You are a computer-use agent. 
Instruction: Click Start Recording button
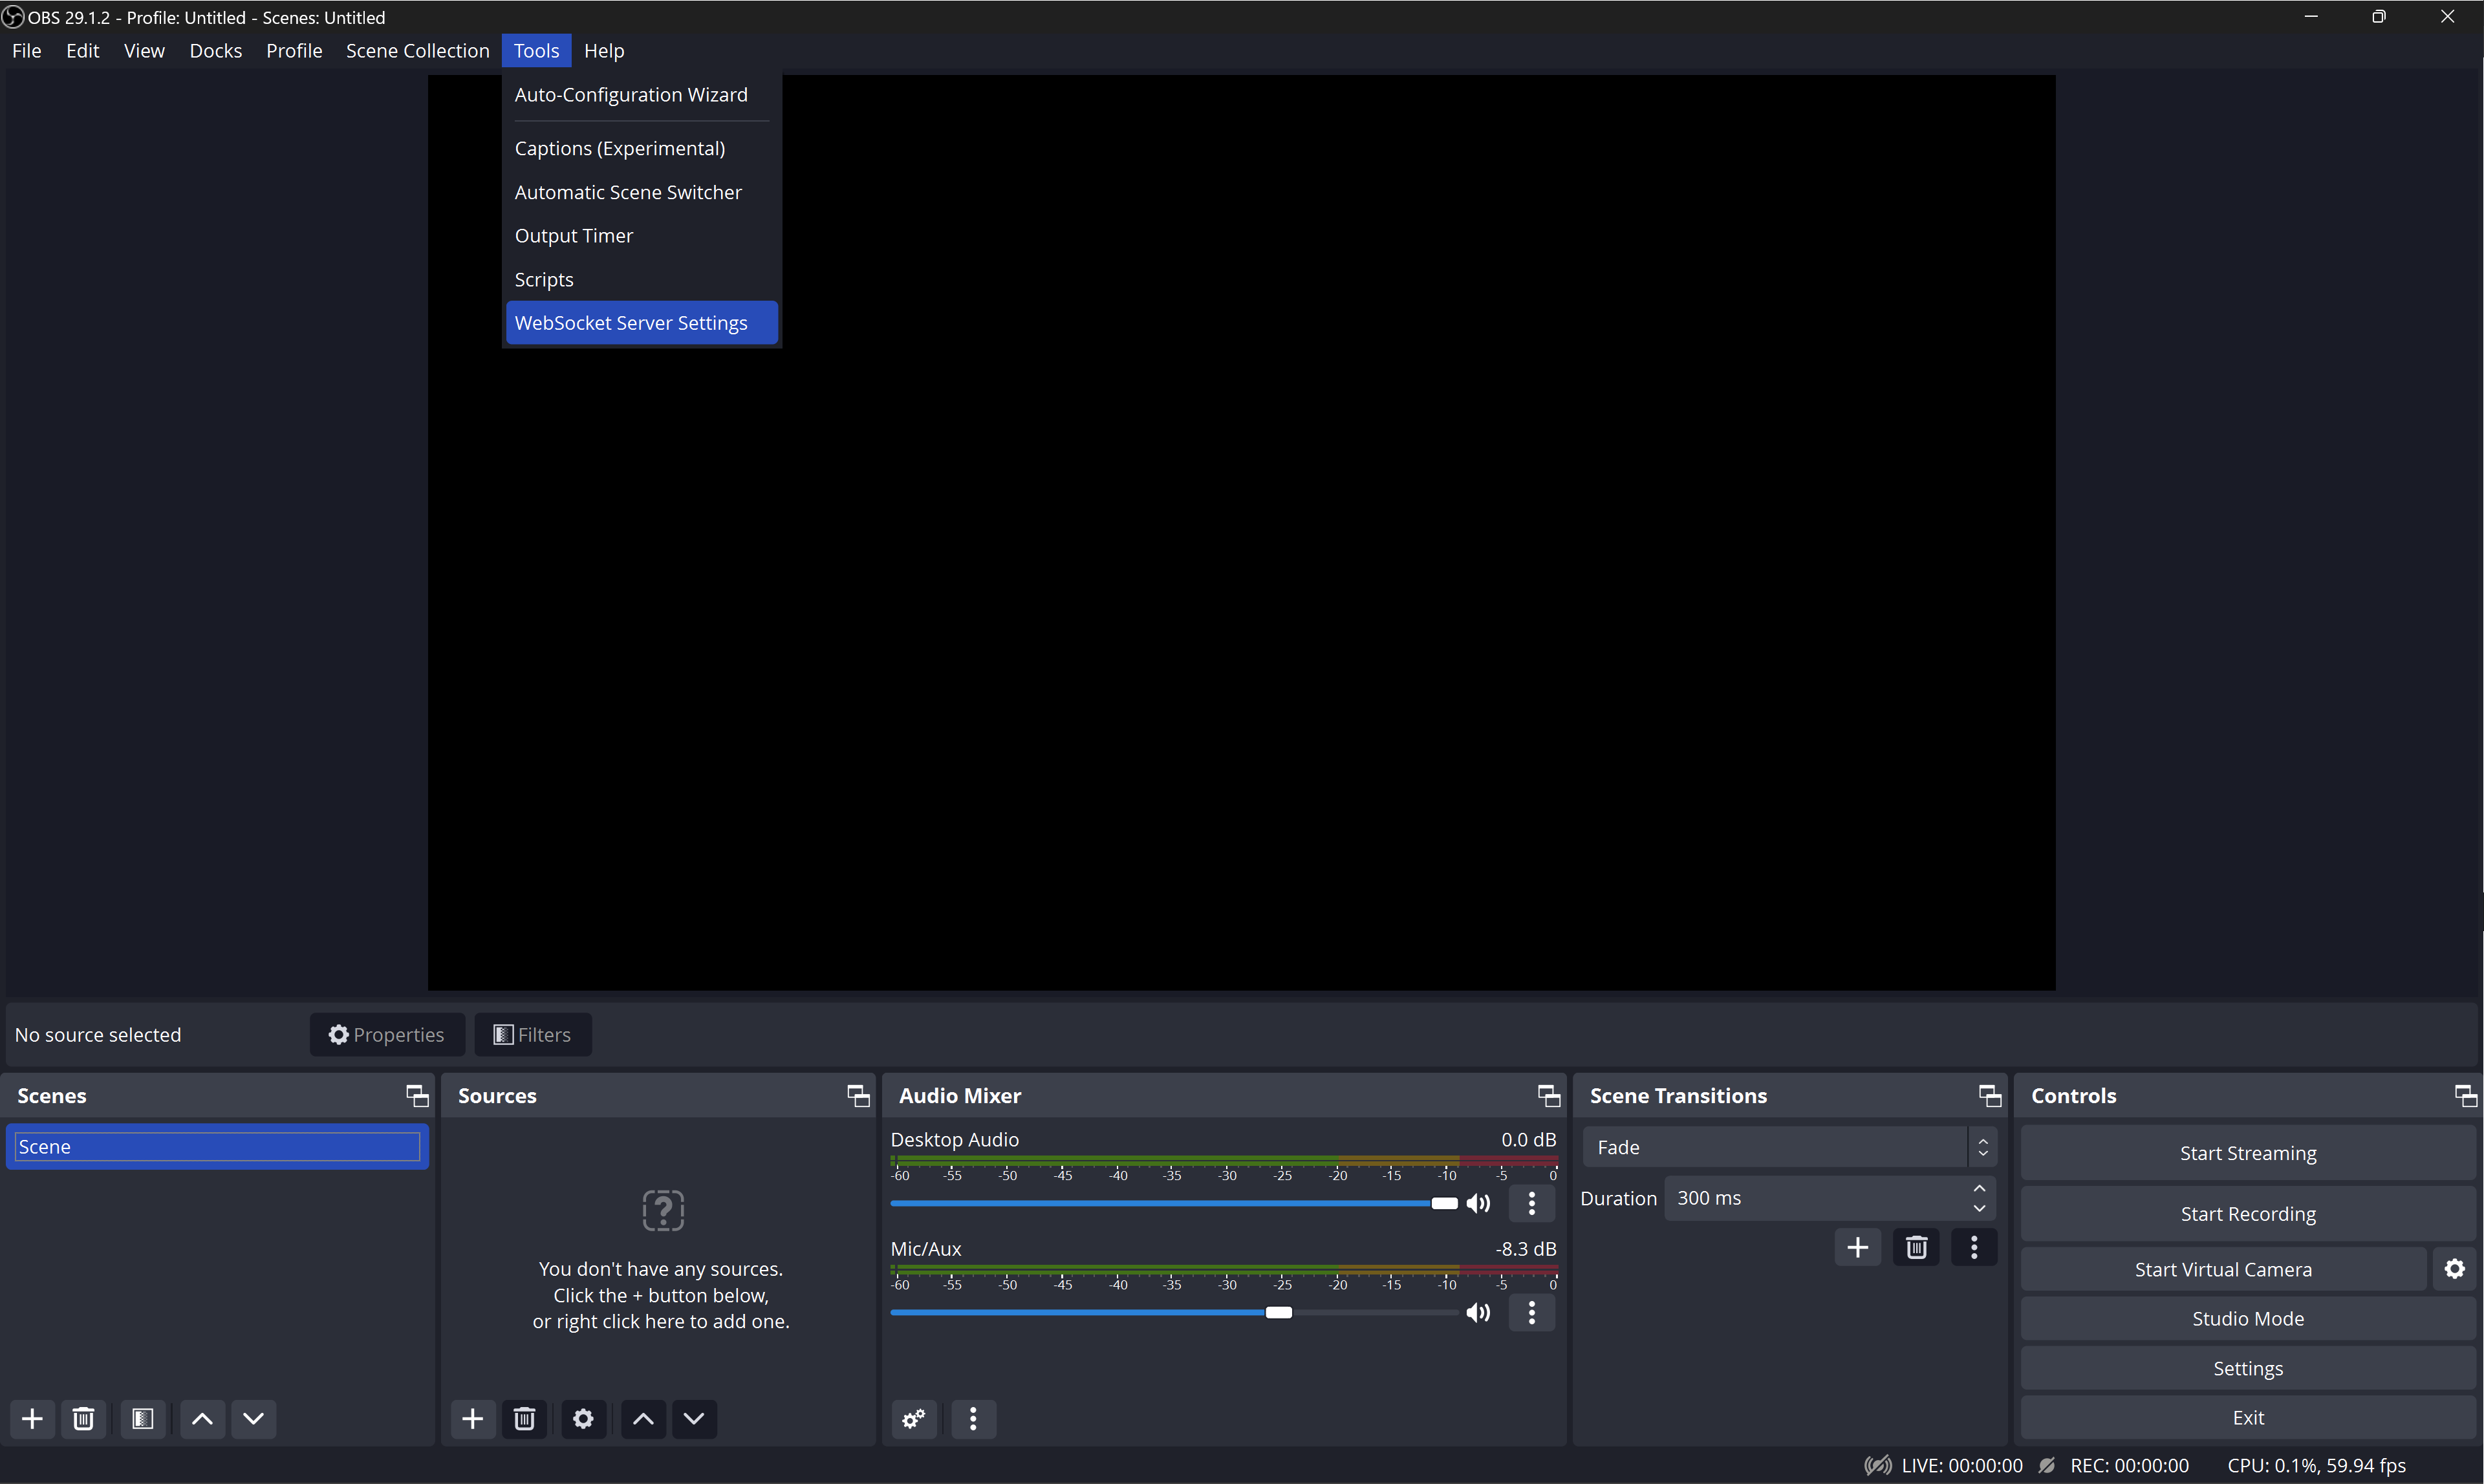pos(2247,1213)
